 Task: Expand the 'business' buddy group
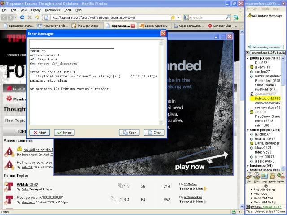point(248,166)
